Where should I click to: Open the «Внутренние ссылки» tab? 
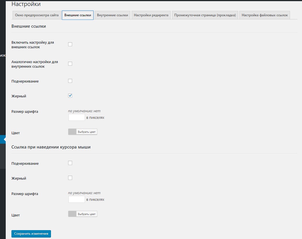112,15
